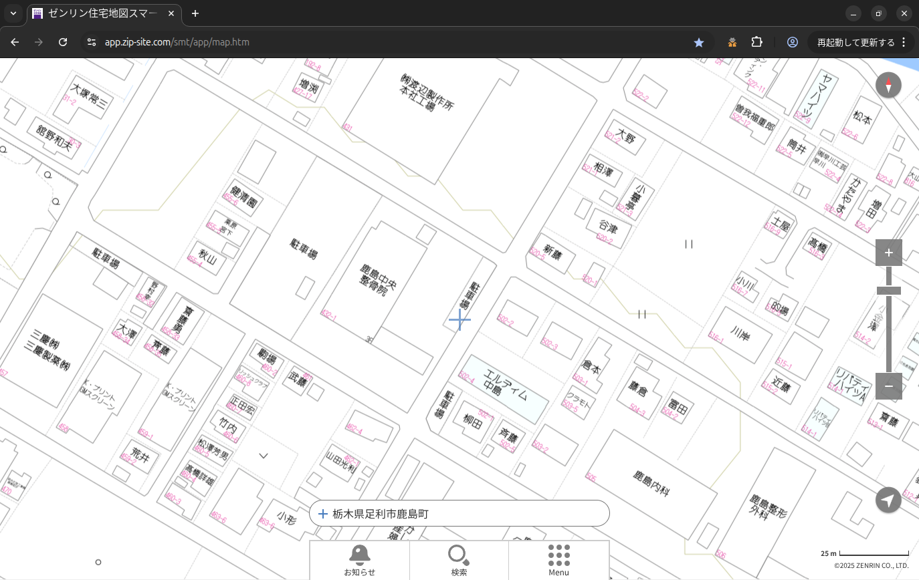Click the 柳田 house label
Screen dimensions: 919x580
pos(472,421)
